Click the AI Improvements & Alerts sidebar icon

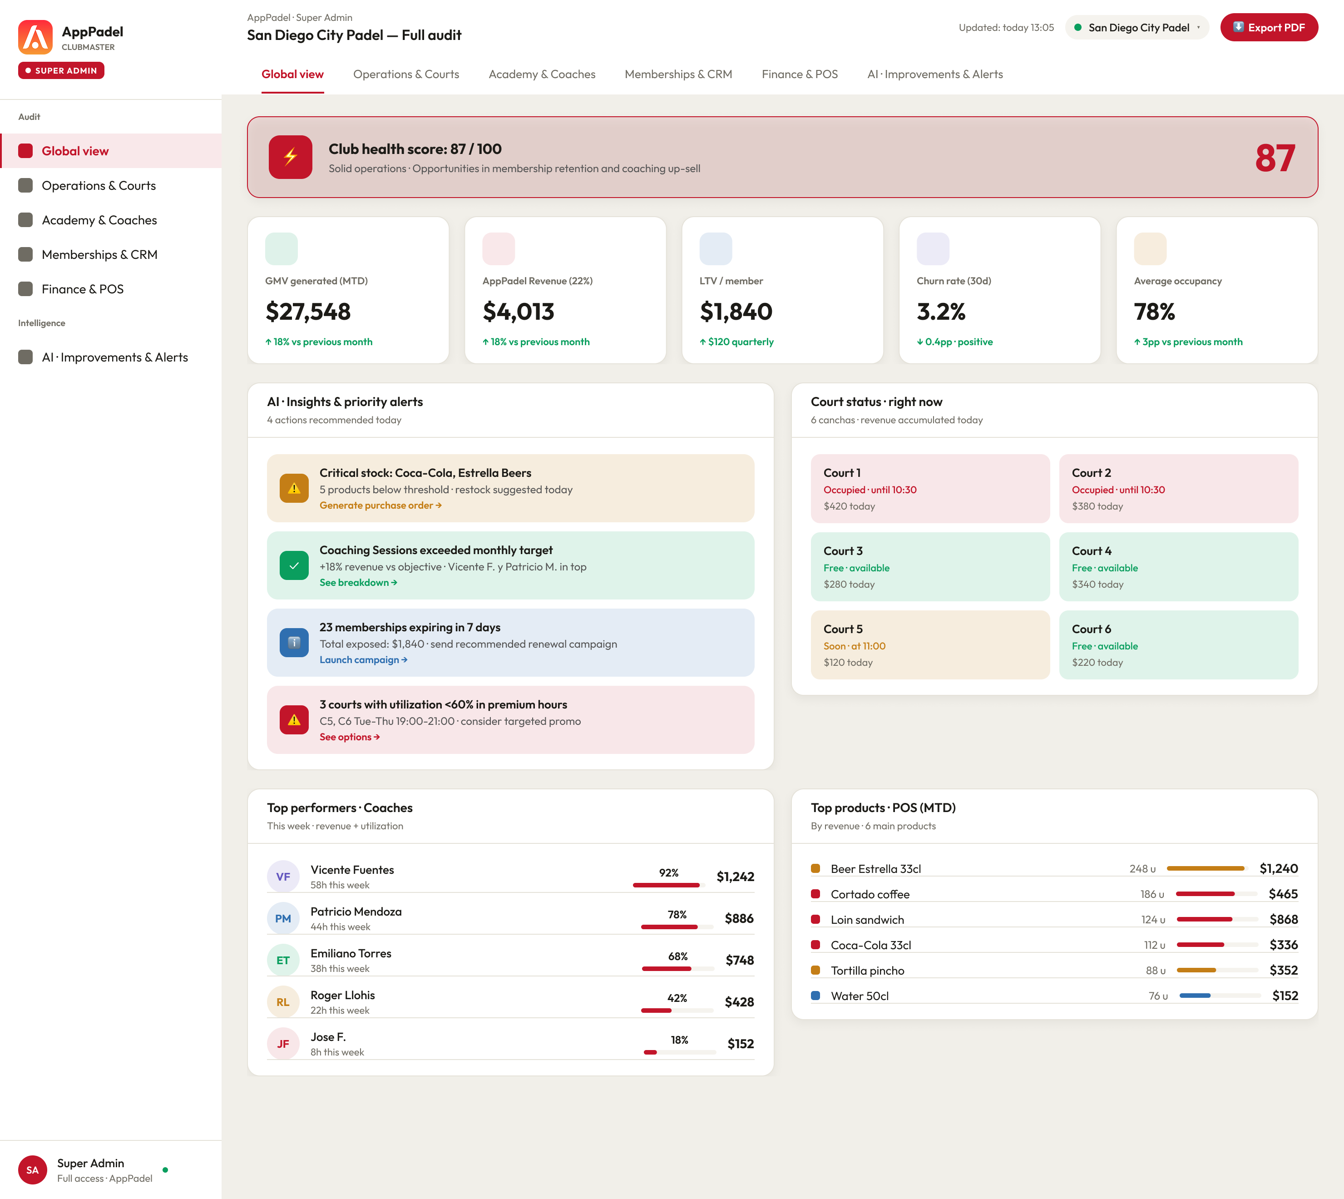tap(26, 357)
